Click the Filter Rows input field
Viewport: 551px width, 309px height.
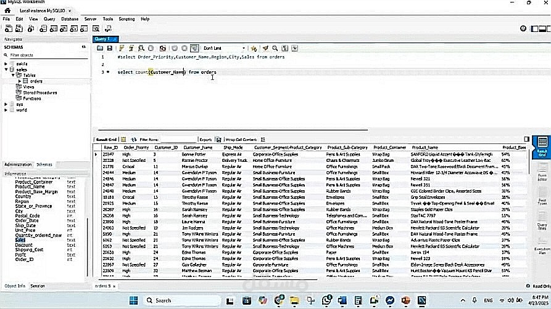click(178, 140)
